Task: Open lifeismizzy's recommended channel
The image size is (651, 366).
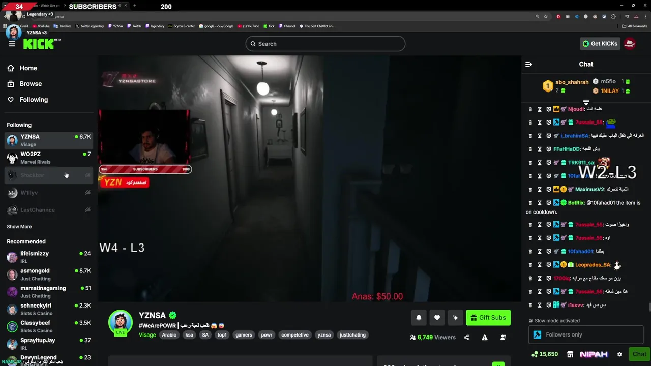Action: click(x=49, y=257)
